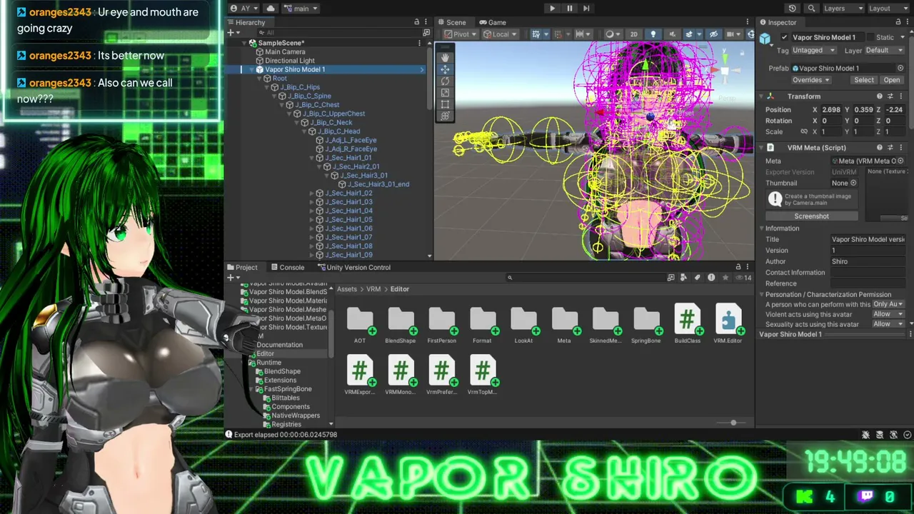Click the prefab Open button
The image size is (914, 514).
[x=892, y=80]
